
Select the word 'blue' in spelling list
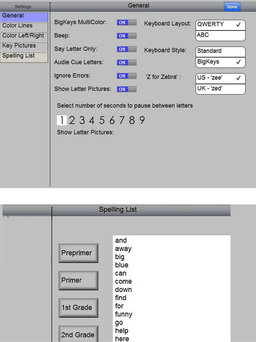(122, 265)
